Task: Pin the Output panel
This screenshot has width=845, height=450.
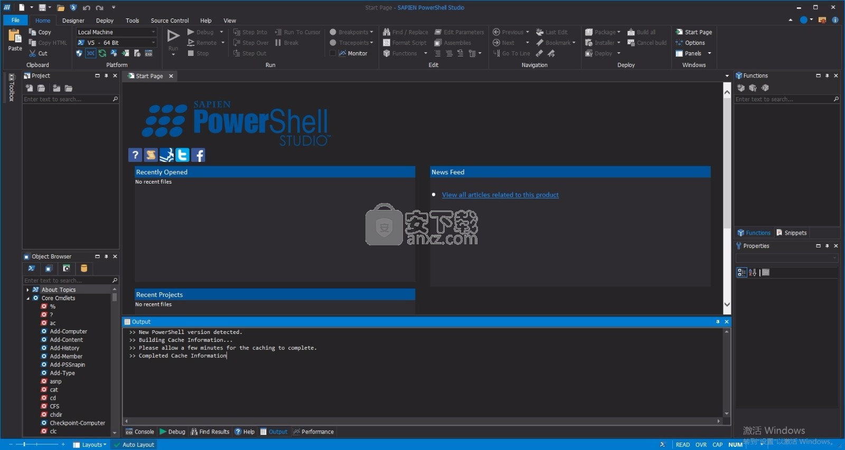Action: 718,322
